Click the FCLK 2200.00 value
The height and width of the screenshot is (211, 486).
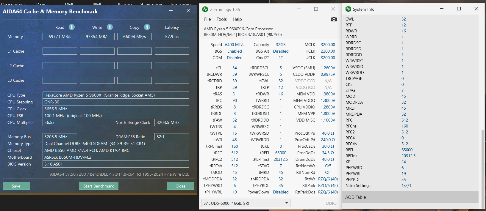328,51
